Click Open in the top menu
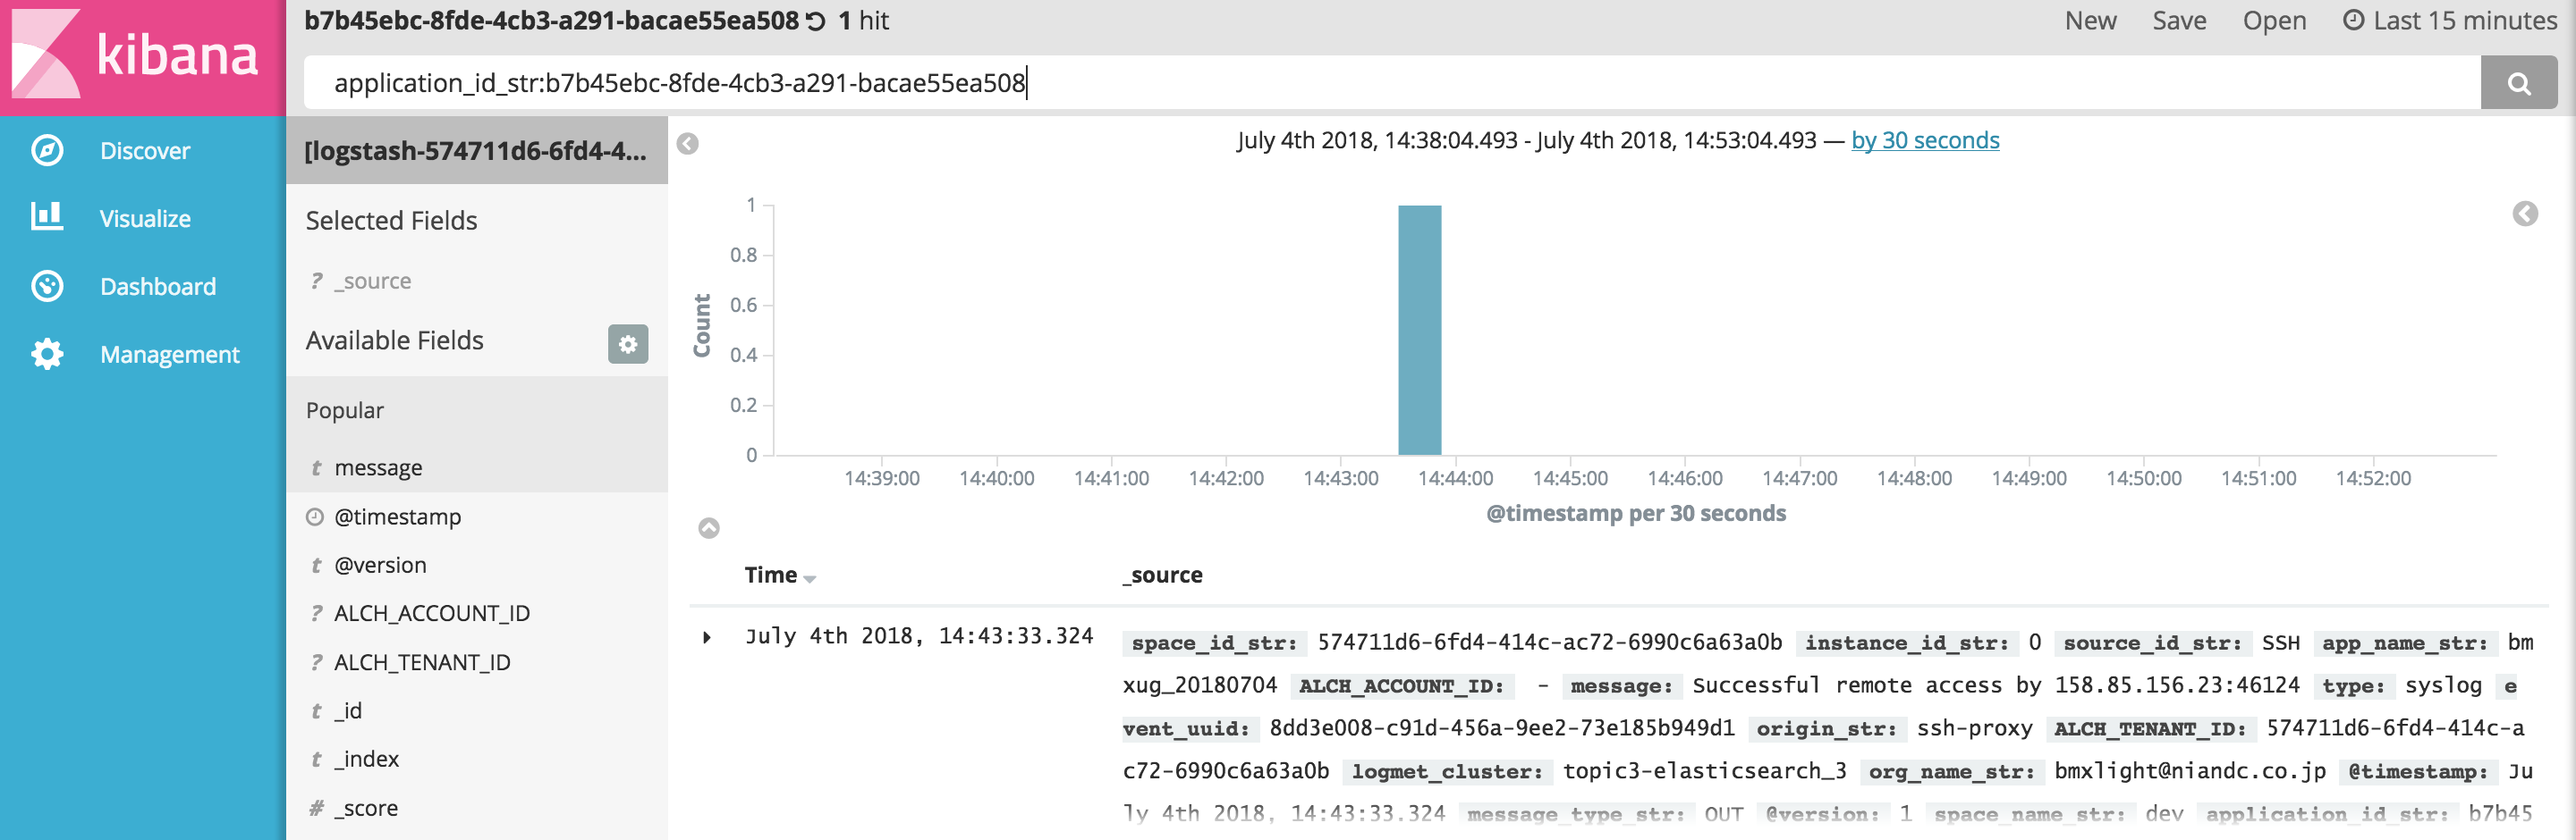This screenshot has width=2576, height=840. tap(2274, 20)
